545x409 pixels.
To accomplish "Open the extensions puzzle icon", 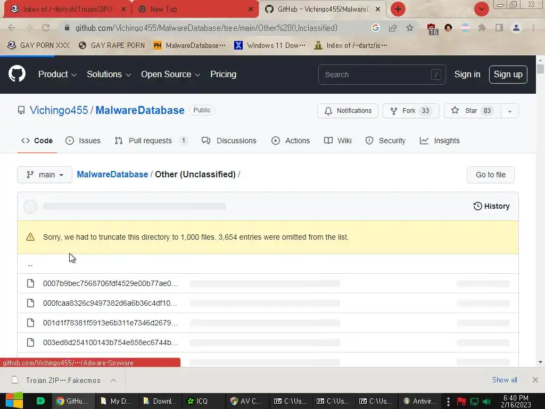I will coord(482,28).
